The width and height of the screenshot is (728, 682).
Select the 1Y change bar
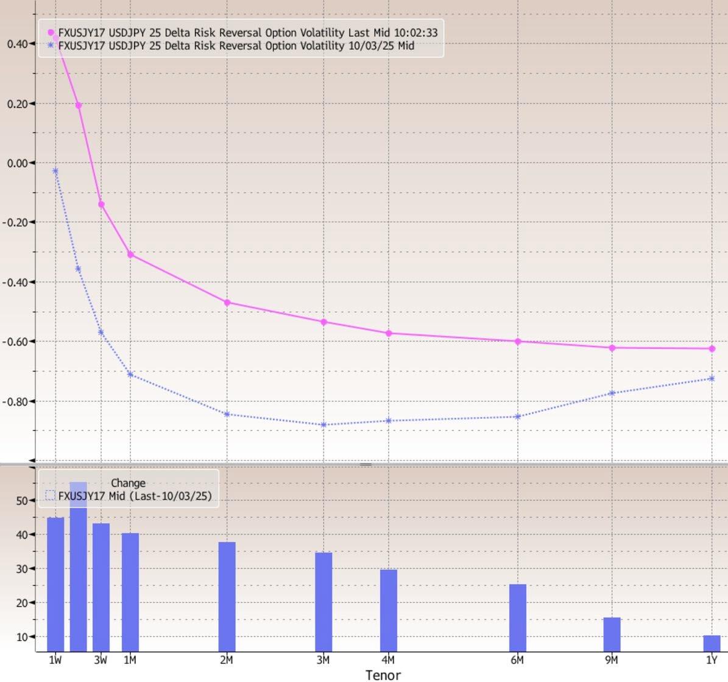tap(712, 643)
